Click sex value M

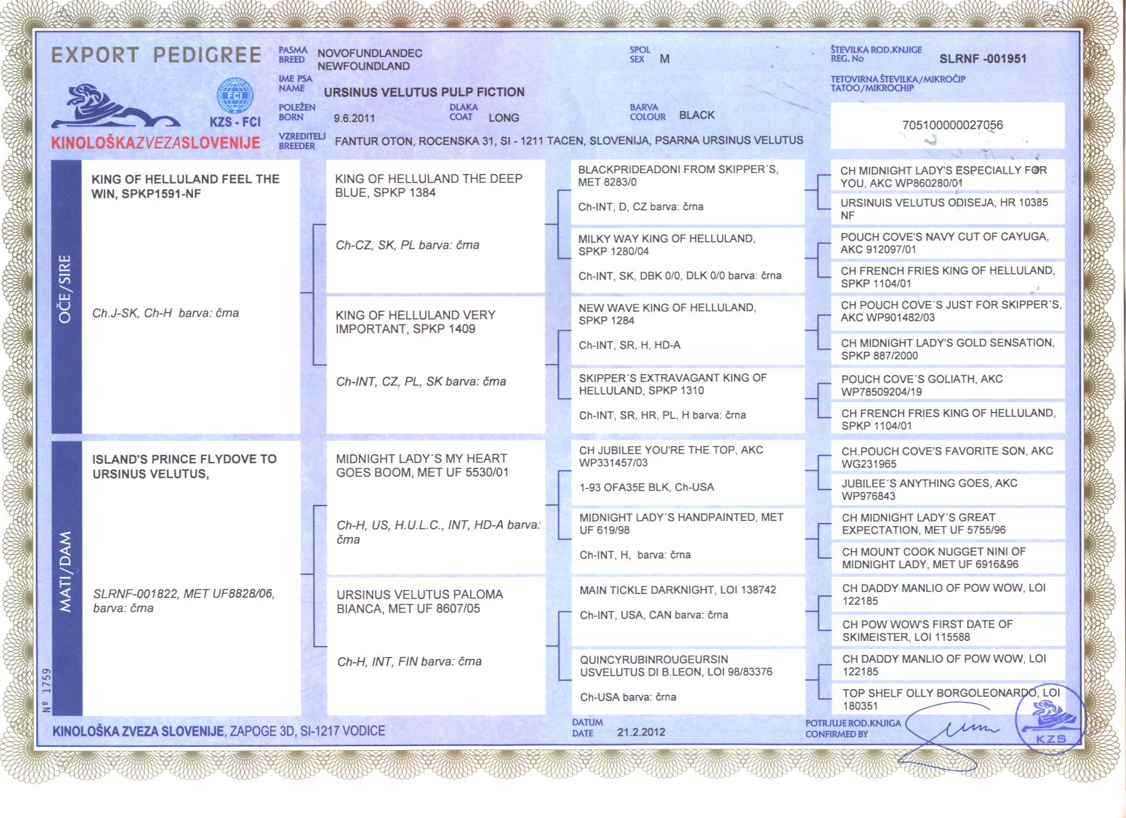665,59
